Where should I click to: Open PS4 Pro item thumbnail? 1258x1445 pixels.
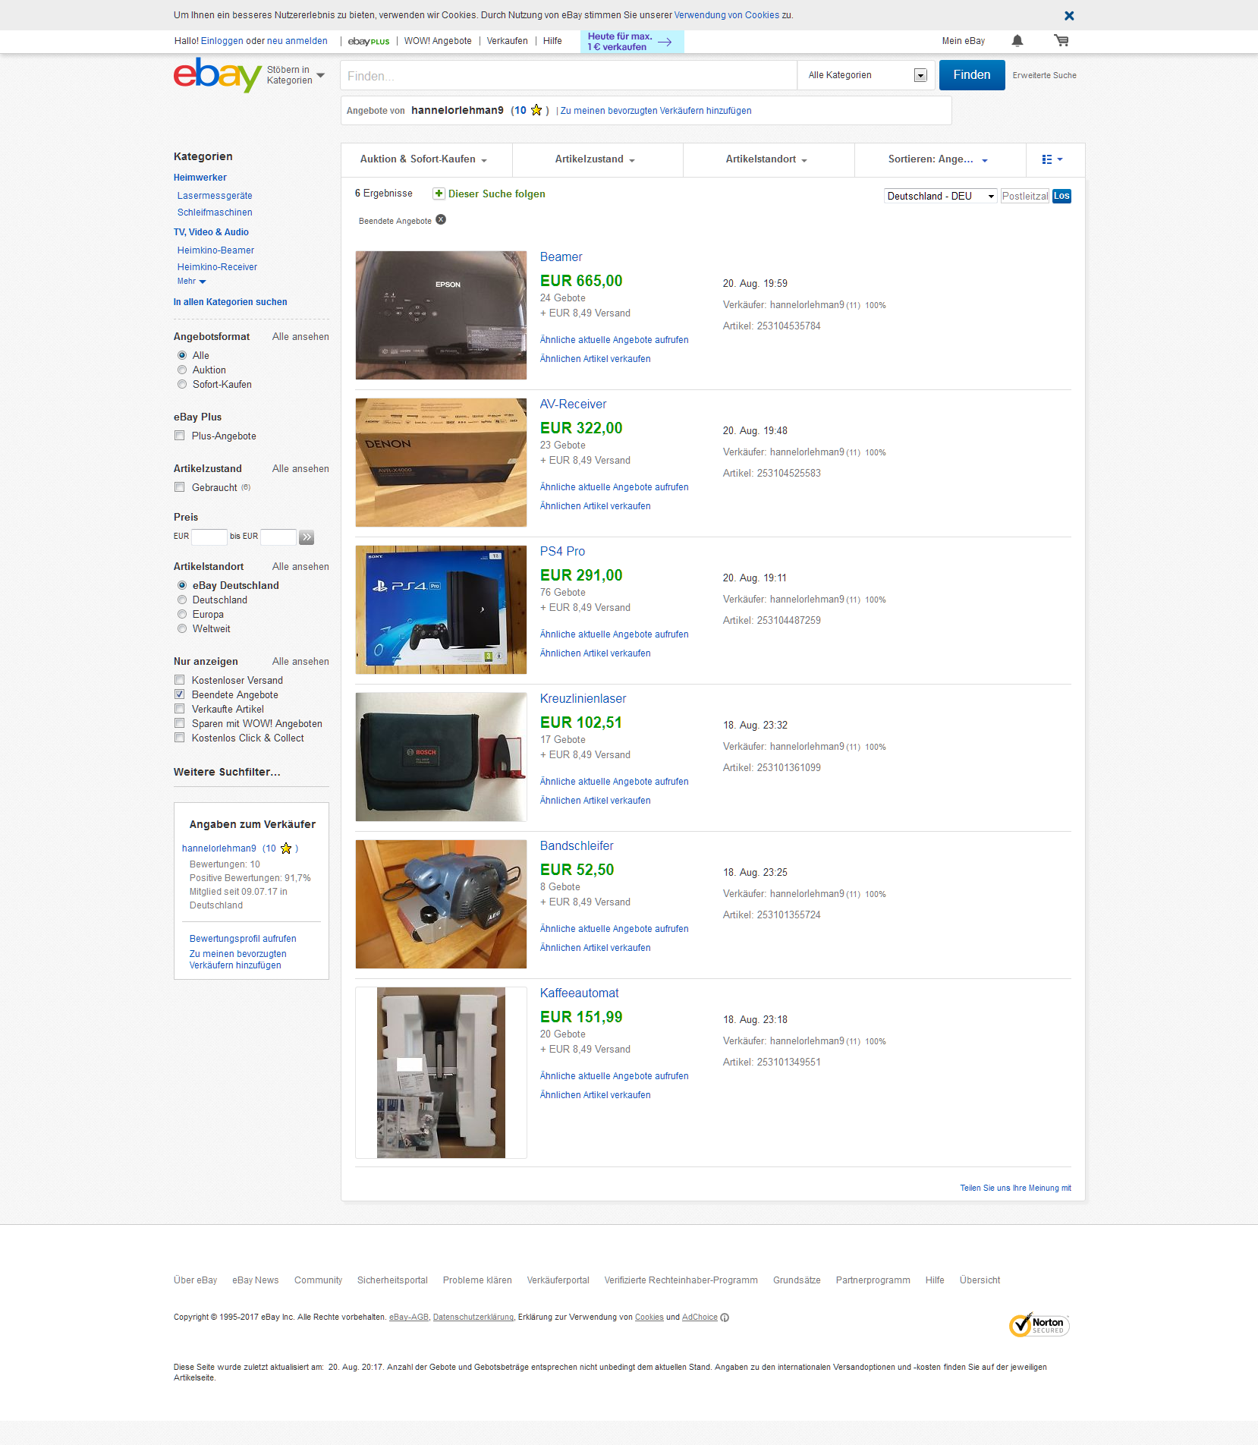click(441, 609)
